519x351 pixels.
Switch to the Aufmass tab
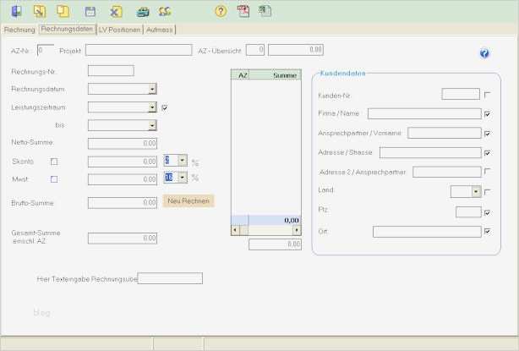point(159,30)
